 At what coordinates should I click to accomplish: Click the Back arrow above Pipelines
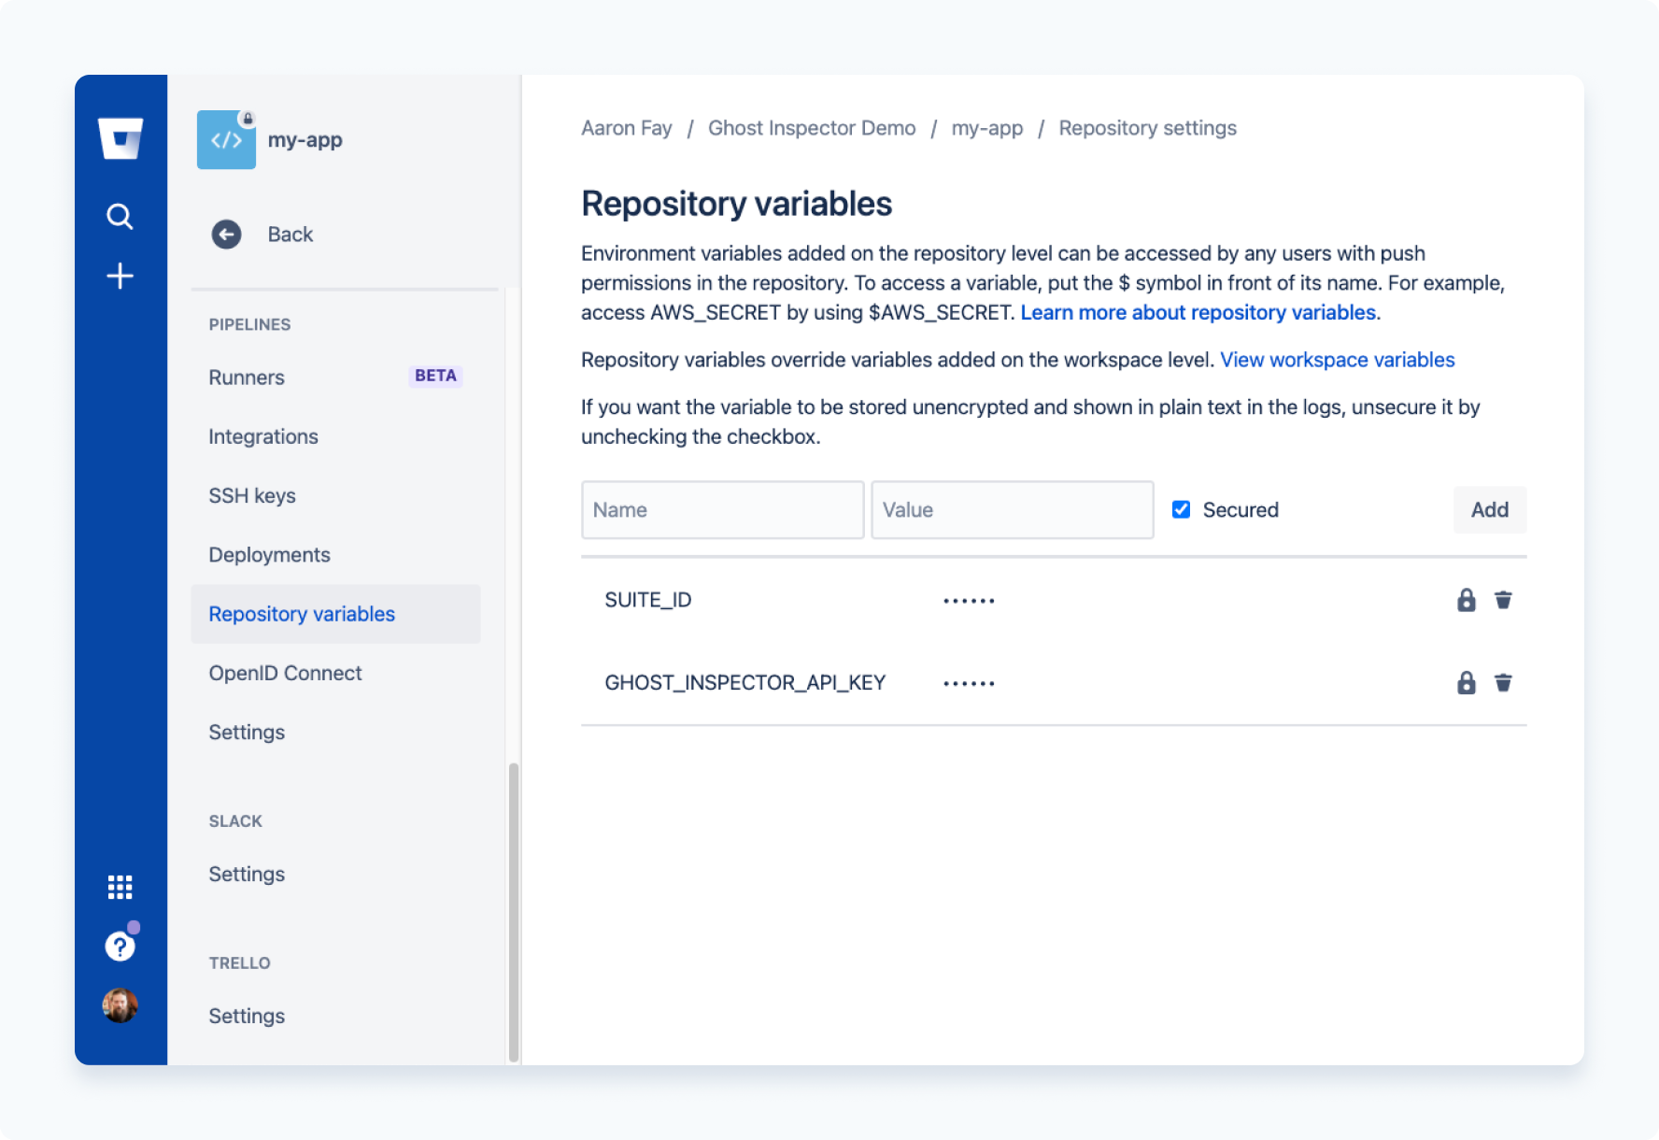(x=225, y=235)
